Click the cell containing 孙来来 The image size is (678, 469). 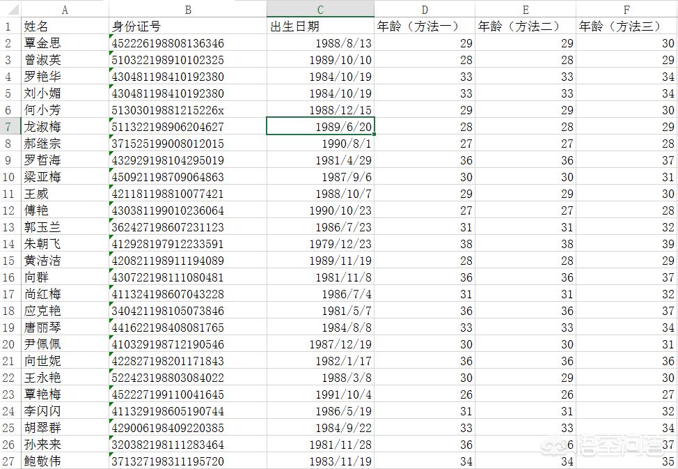65,445
